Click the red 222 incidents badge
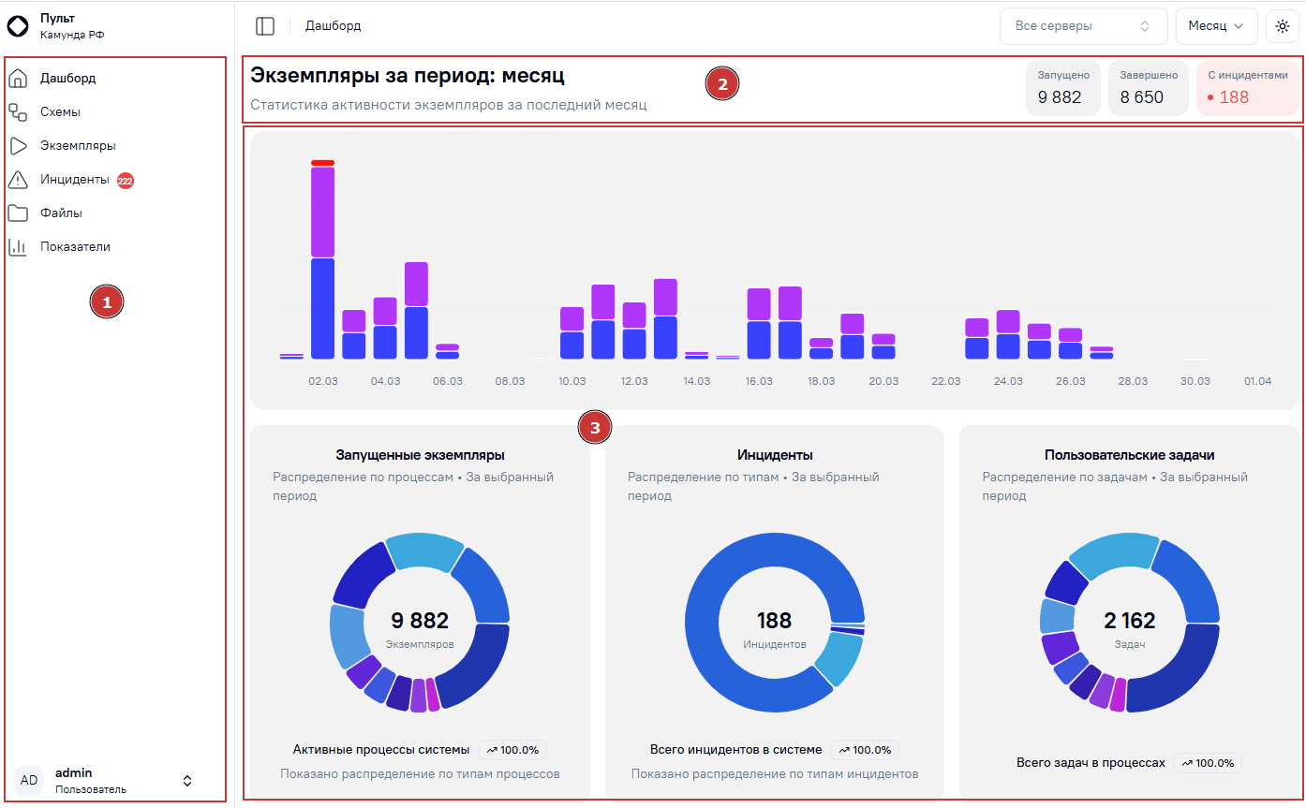This screenshot has width=1306, height=808. tap(126, 180)
